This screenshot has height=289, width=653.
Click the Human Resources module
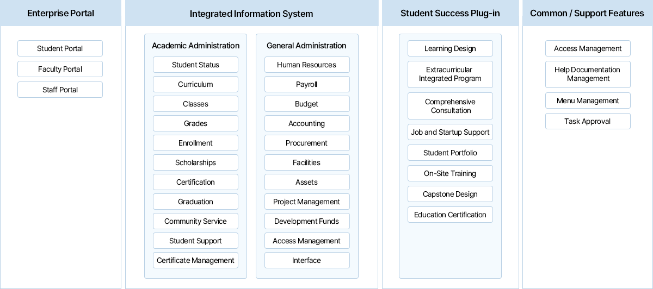coord(307,65)
